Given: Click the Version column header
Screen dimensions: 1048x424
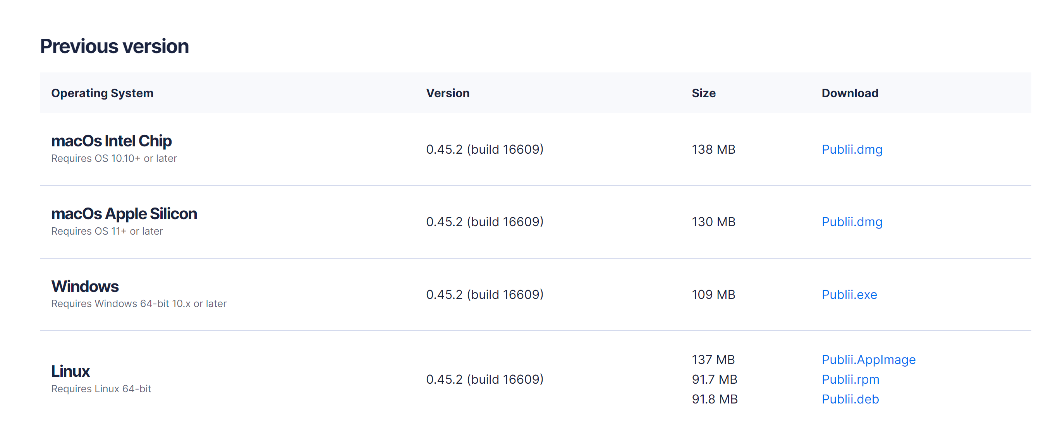Looking at the screenshot, I should point(448,93).
